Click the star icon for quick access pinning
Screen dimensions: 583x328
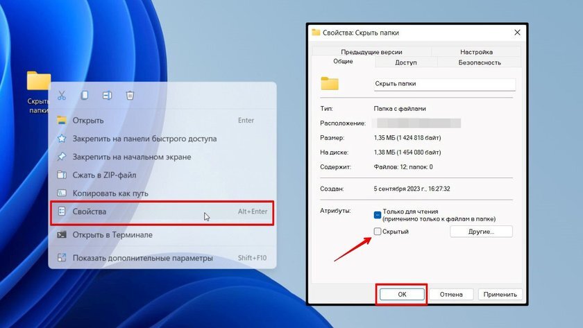tap(62, 139)
